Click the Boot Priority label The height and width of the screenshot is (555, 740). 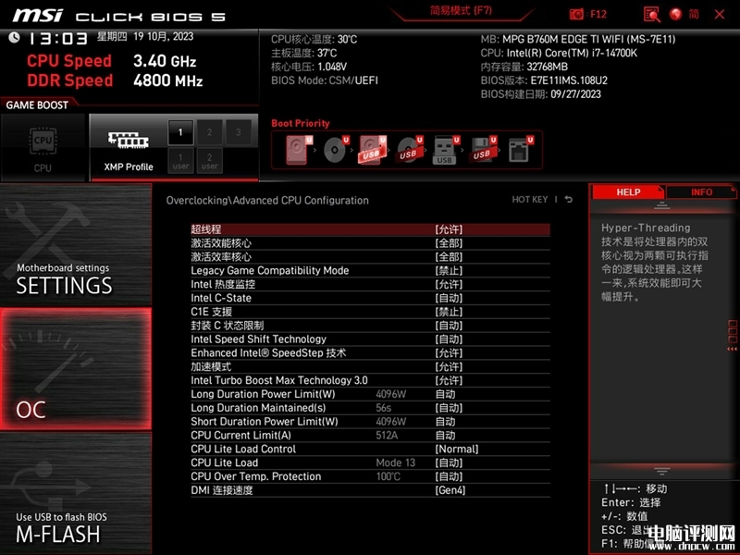tap(300, 124)
